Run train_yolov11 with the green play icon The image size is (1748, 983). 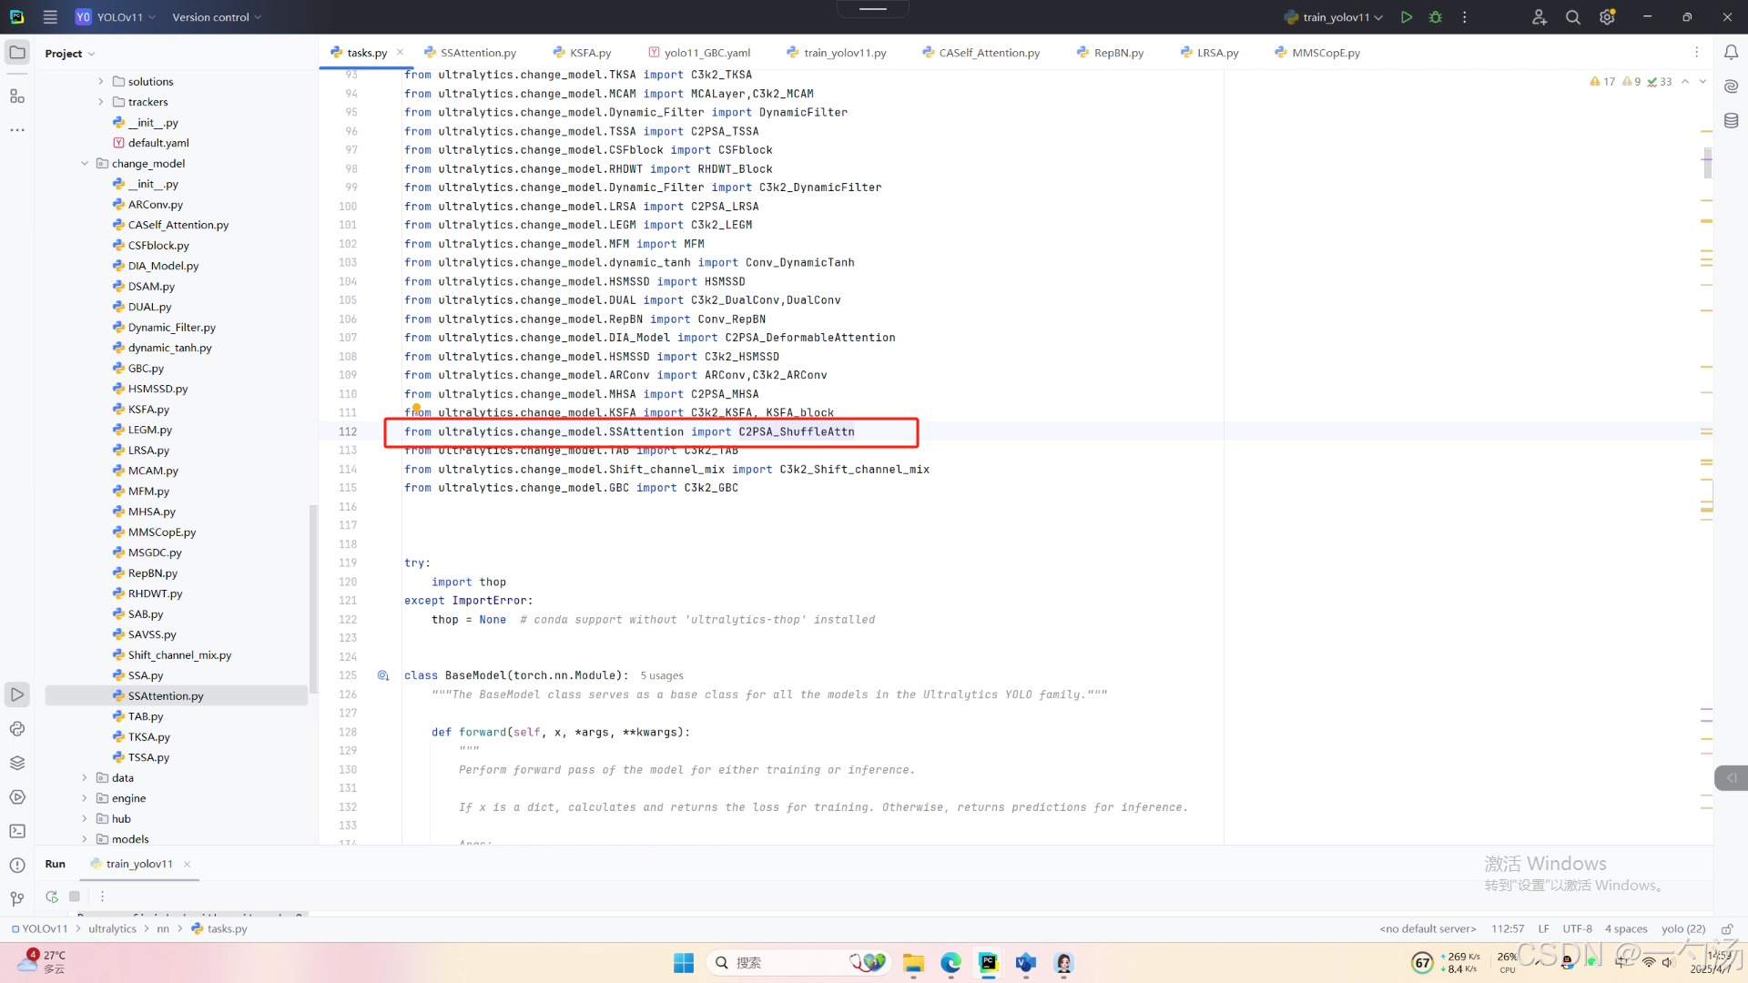1407,17
